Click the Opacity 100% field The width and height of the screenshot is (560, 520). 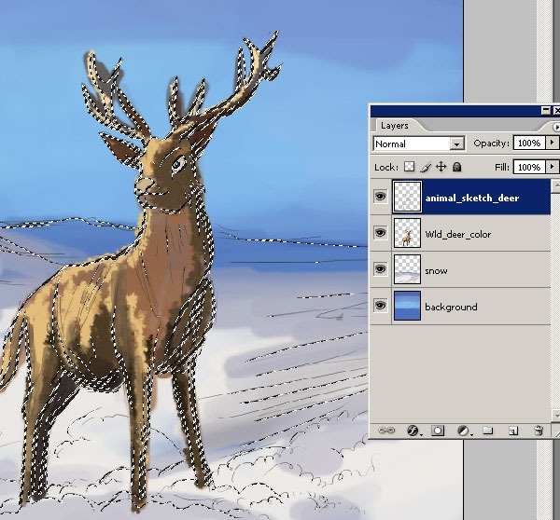[x=529, y=143]
